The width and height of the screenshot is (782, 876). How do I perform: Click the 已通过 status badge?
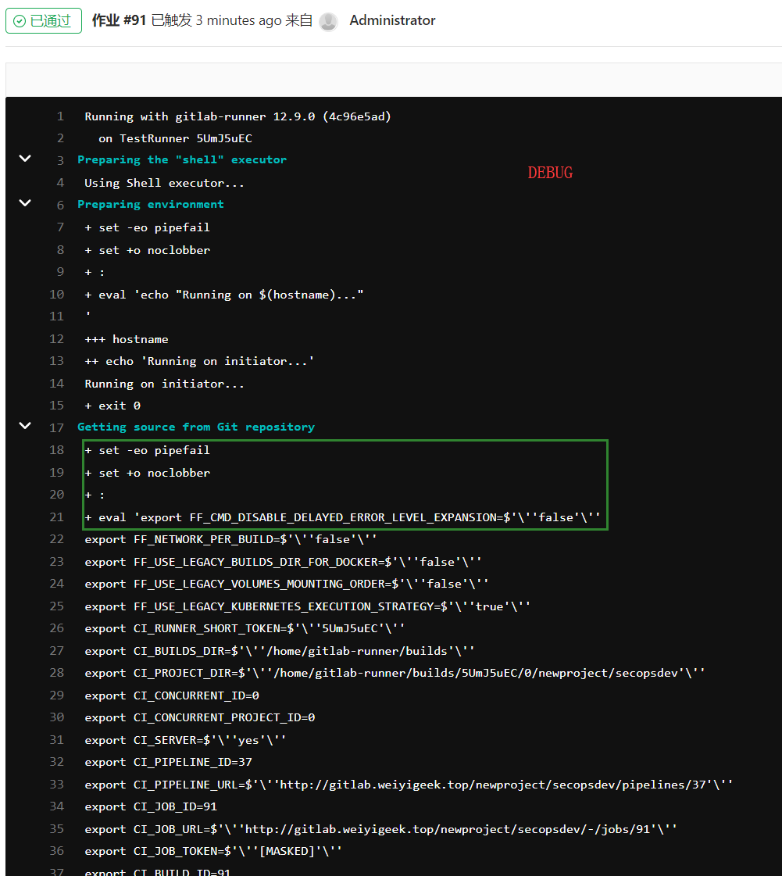pyautogui.click(x=44, y=20)
